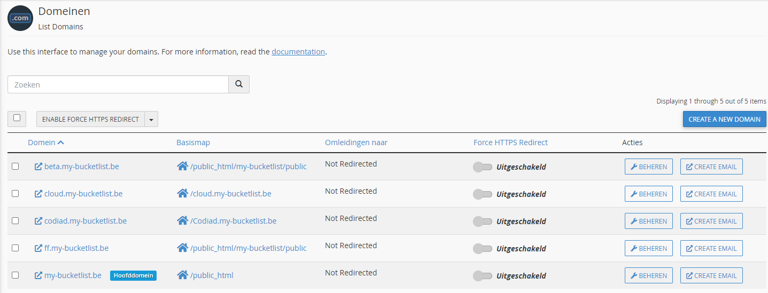Click the search magnifier icon button
768x293 pixels.
239,84
